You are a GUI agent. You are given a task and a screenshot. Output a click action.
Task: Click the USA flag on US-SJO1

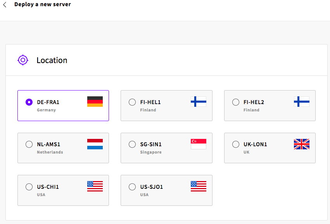[199, 186]
